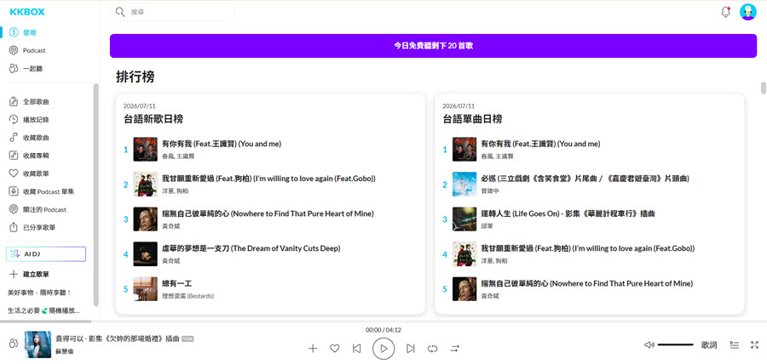Skip to previous track
Viewport: 767px width, 364px height.
click(356, 349)
